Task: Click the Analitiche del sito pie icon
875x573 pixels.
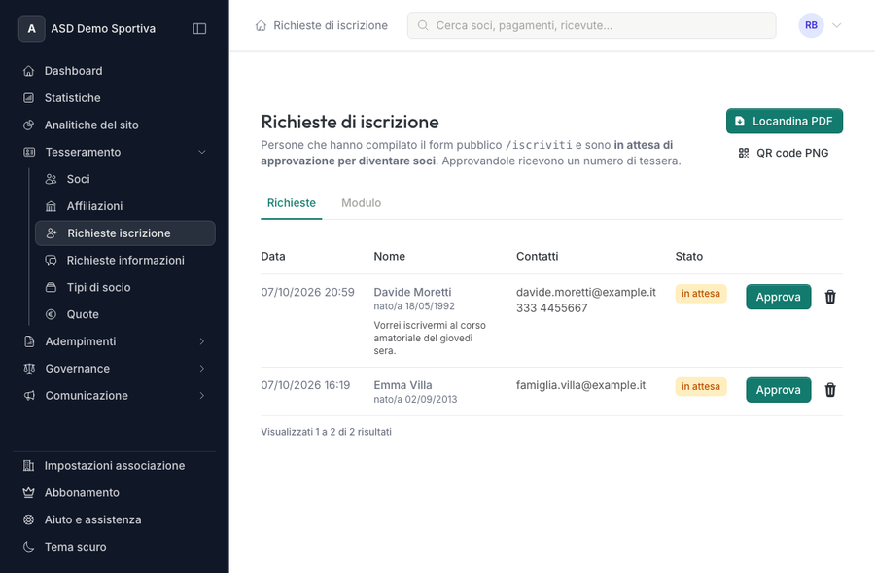Action: [29, 125]
